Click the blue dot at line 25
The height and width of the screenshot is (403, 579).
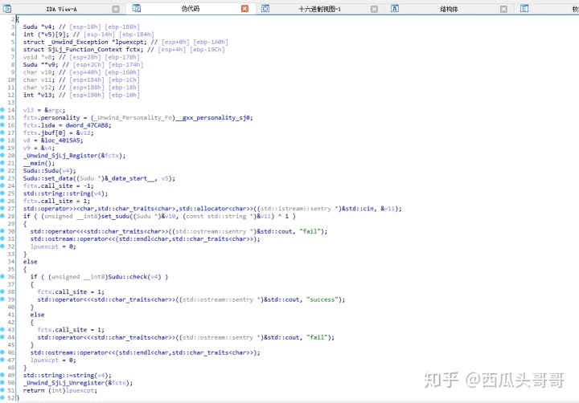point(2,193)
